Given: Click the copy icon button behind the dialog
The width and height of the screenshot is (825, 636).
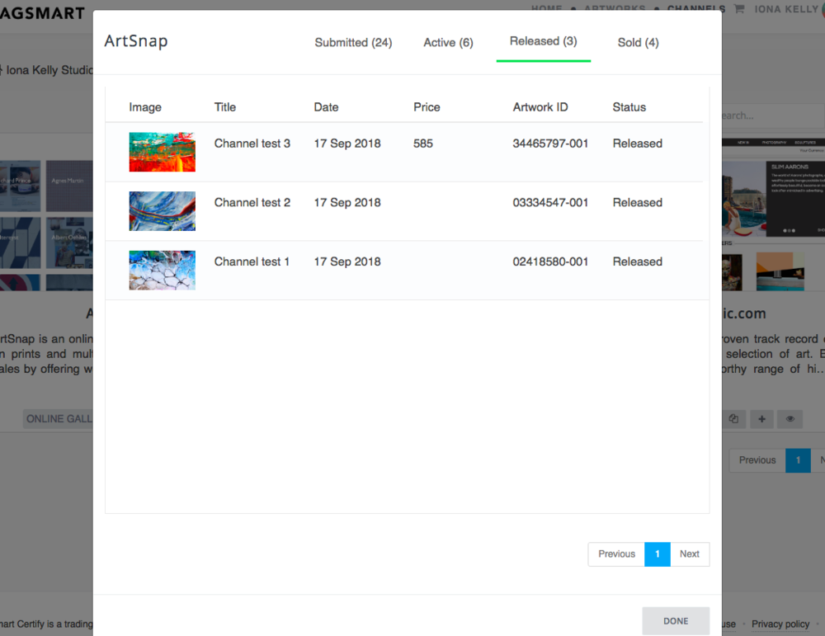Looking at the screenshot, I should point(733,419).
